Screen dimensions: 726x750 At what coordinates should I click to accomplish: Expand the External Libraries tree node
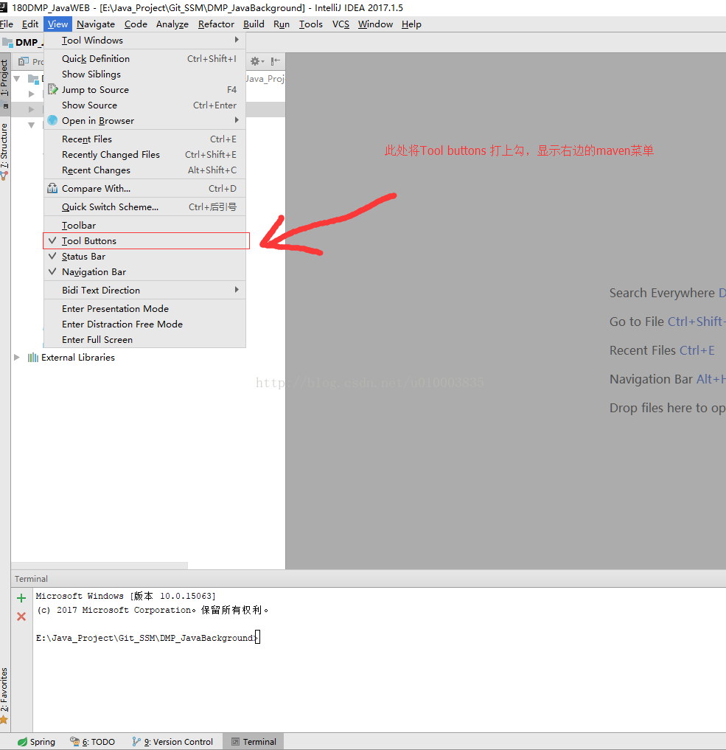(17, 358)
